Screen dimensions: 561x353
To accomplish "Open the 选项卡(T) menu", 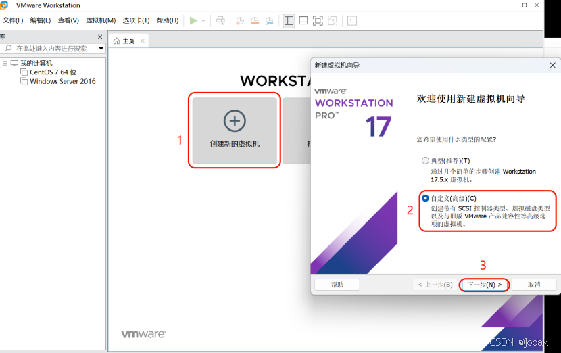I will 136,20.
